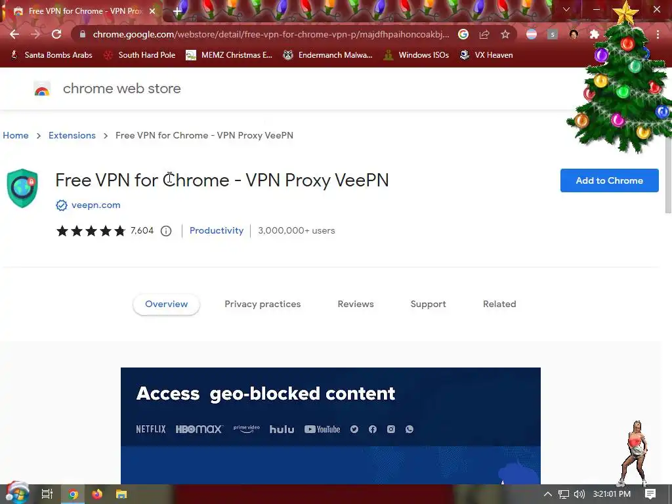Show hidden system tray icons
The width and height of the screenshot is (672, 504).
tap(548, 494)
